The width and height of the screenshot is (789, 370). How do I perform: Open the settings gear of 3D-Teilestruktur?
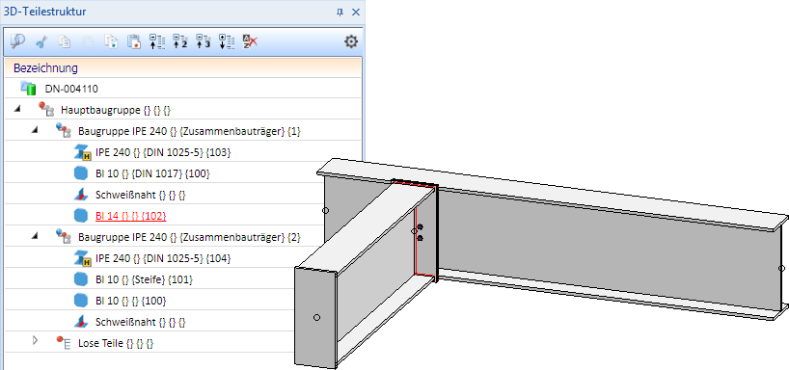pyautogui.click(x=351, y=41)
